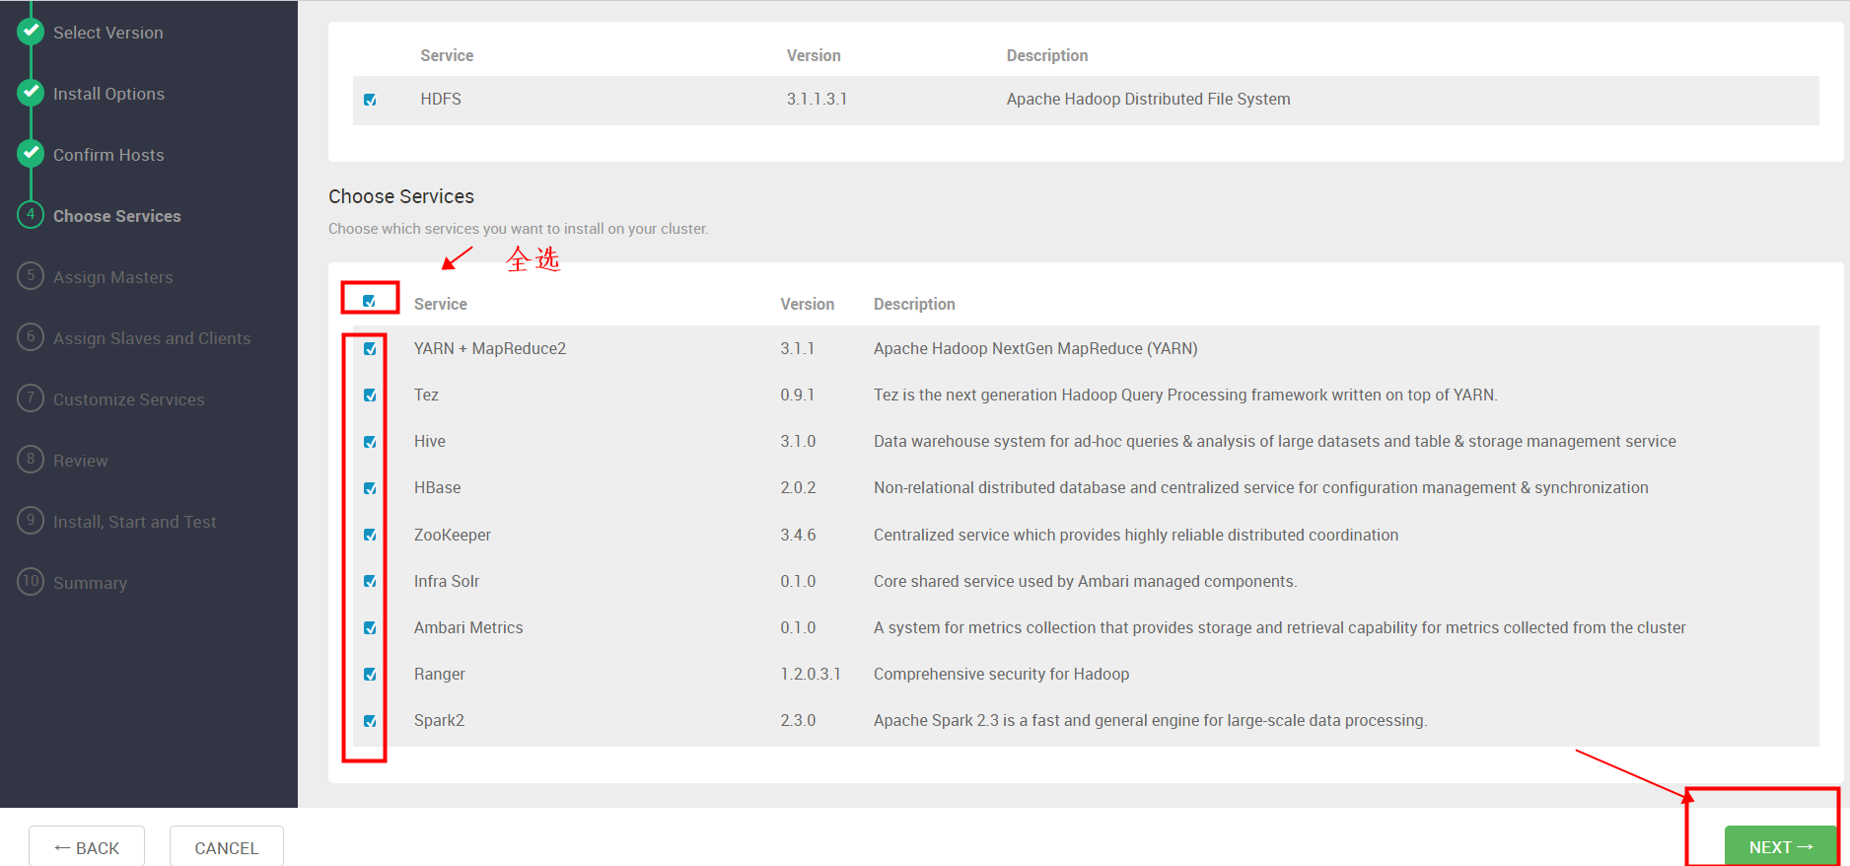
Task: Click the Description column header in services table
Action: (x=914, y=304)
